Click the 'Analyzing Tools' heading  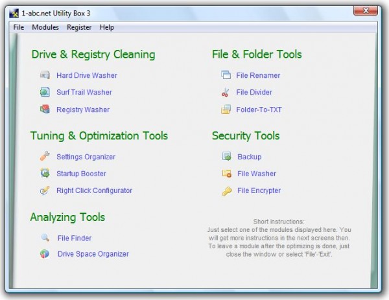67,217
